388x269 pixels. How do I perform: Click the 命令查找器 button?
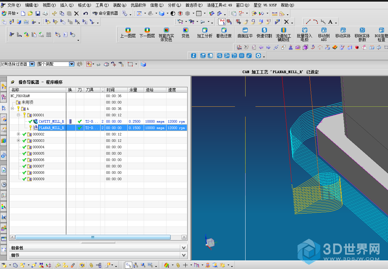tap(106, 13)
